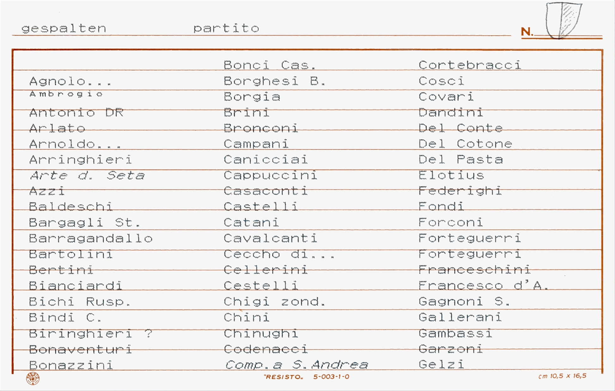Select the entry Barragandallo
This screenshot has width=615, height=391.
click(x=91, y=239)
